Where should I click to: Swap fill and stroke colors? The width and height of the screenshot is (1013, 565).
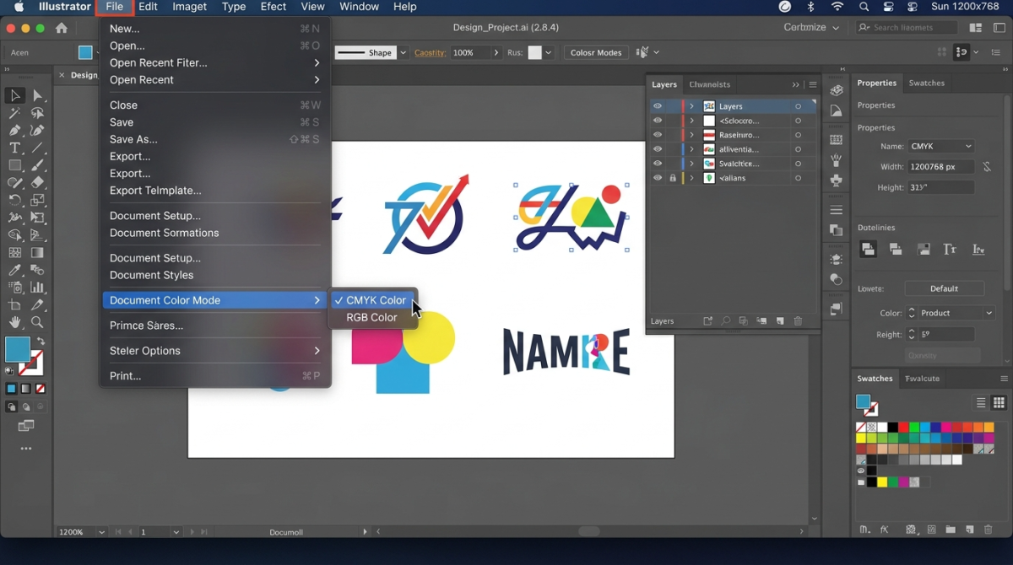click(40, 342)
